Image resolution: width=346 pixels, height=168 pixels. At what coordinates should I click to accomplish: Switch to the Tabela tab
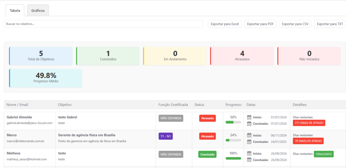[x=15, y=10]
